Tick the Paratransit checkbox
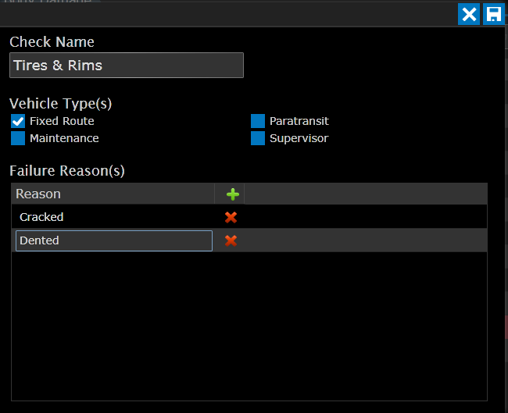The image size is (508, 413). (258, 121)
